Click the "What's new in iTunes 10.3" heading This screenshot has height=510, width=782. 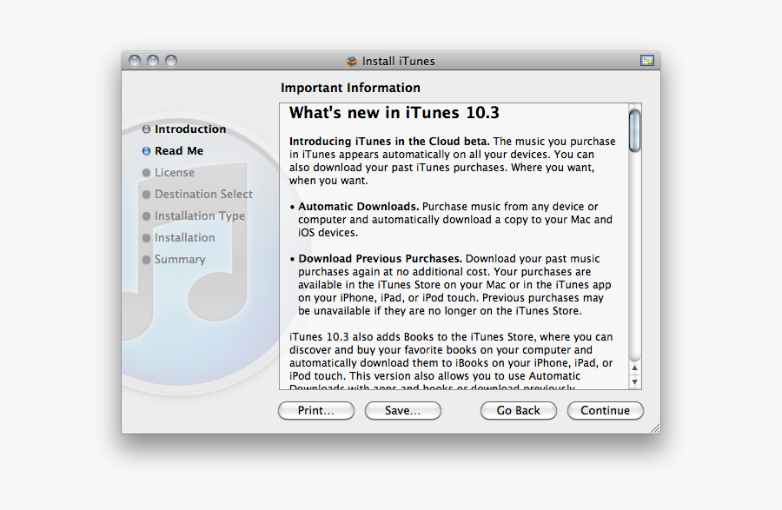click(x=394, y=113)
